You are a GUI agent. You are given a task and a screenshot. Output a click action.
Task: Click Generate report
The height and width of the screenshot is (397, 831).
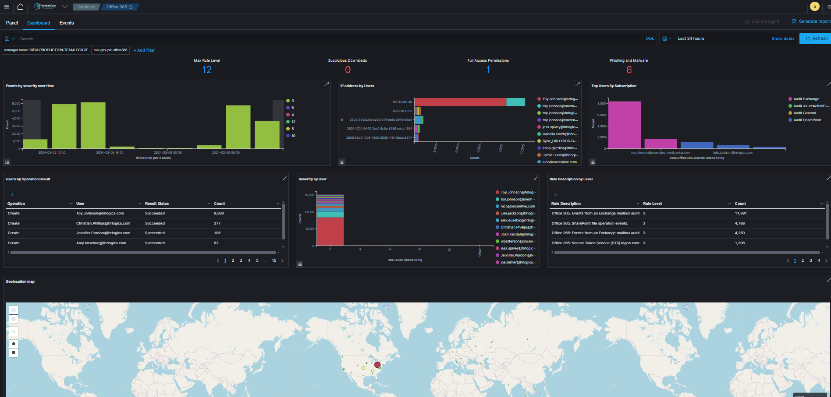click(811, 21)
